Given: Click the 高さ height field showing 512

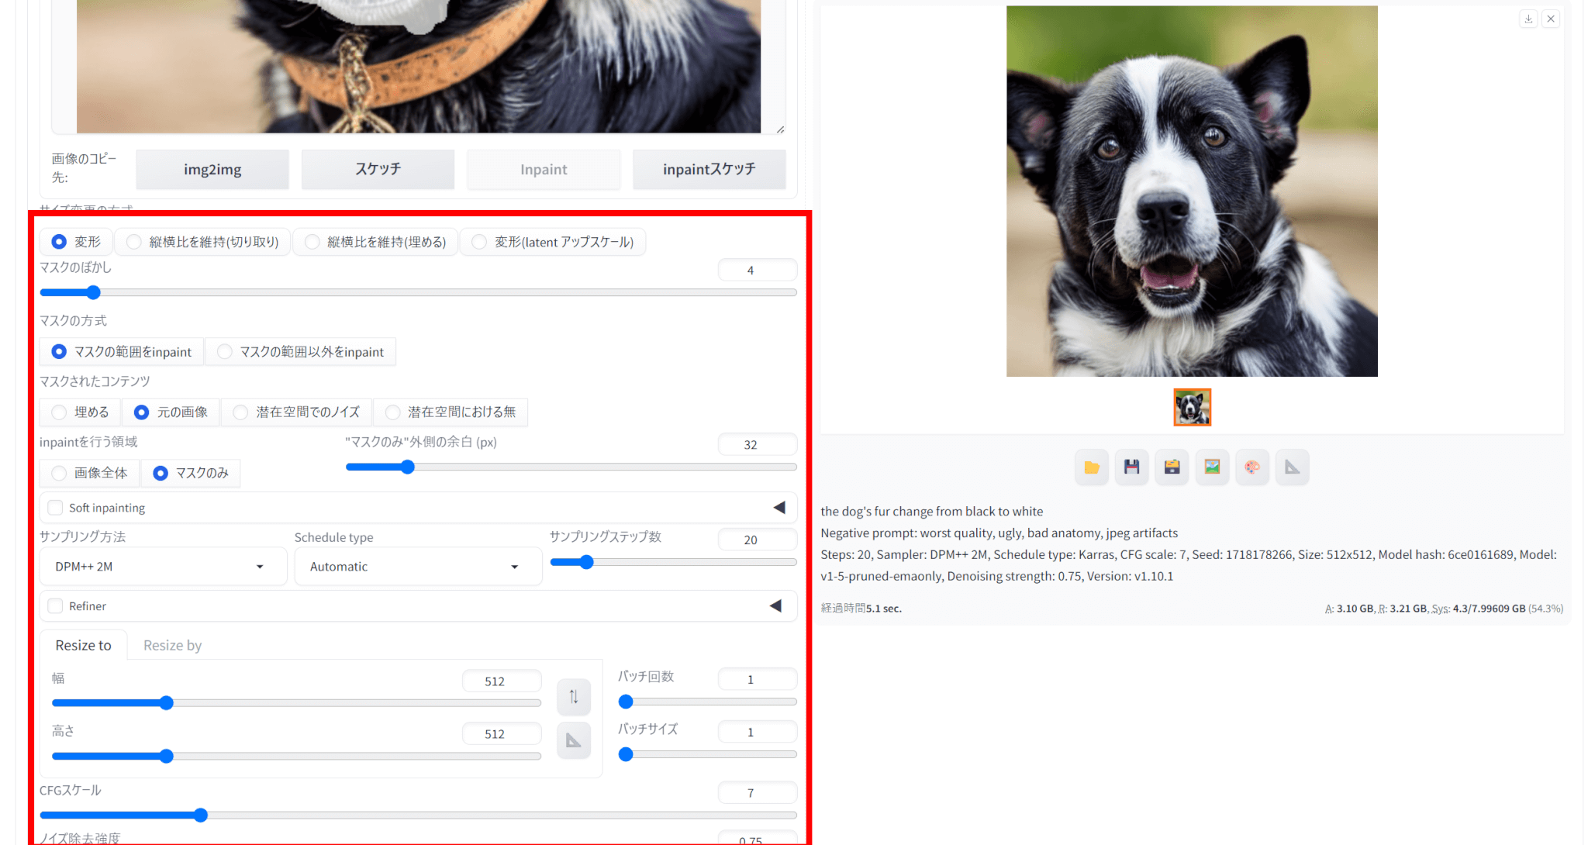Looking at the screenshot, I should [502, 734].
